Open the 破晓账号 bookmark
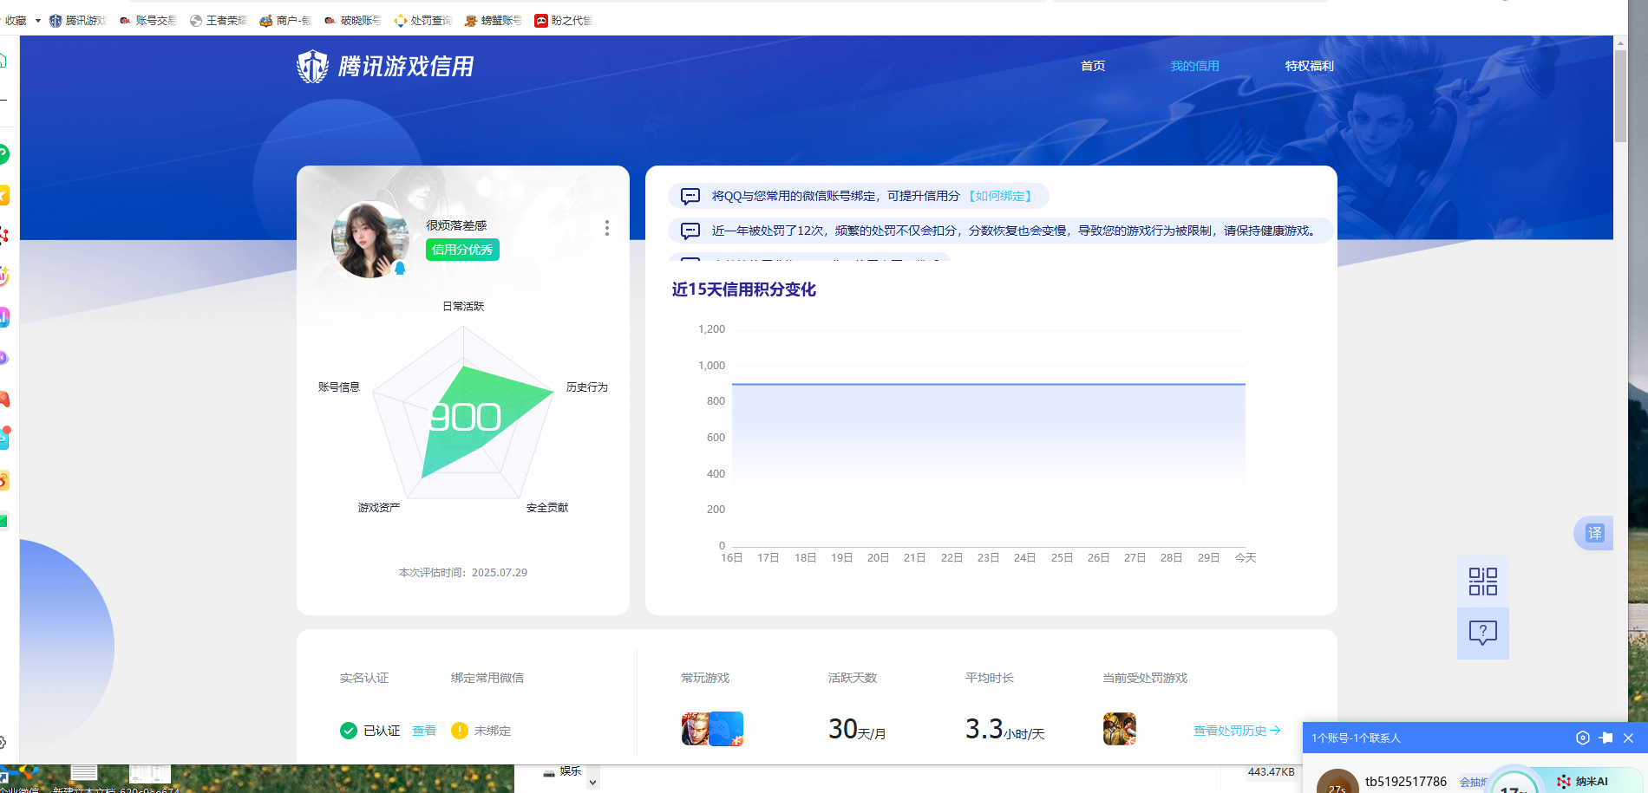This screenshot has height=793, width=1648. (x=353, y=21)
